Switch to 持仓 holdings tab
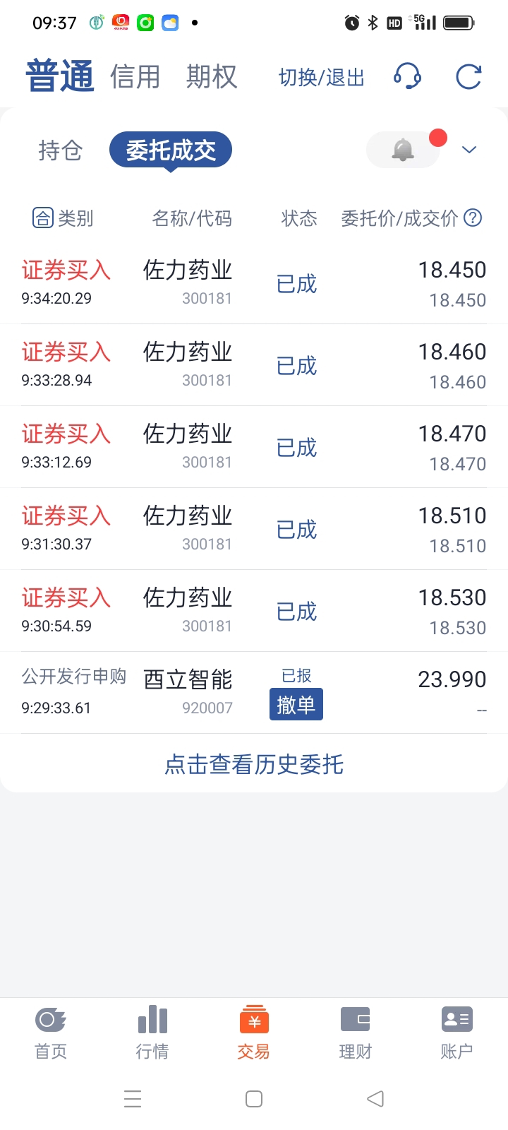This screenshot has height=1130, width=508. coord(61,150)
